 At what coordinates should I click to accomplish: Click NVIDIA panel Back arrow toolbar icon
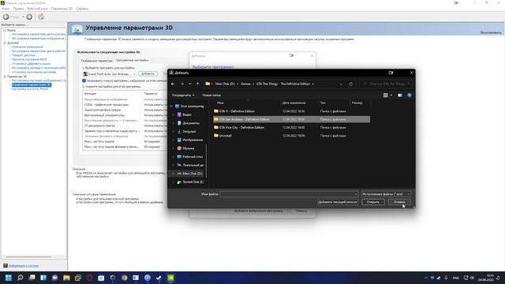[6, 17]
